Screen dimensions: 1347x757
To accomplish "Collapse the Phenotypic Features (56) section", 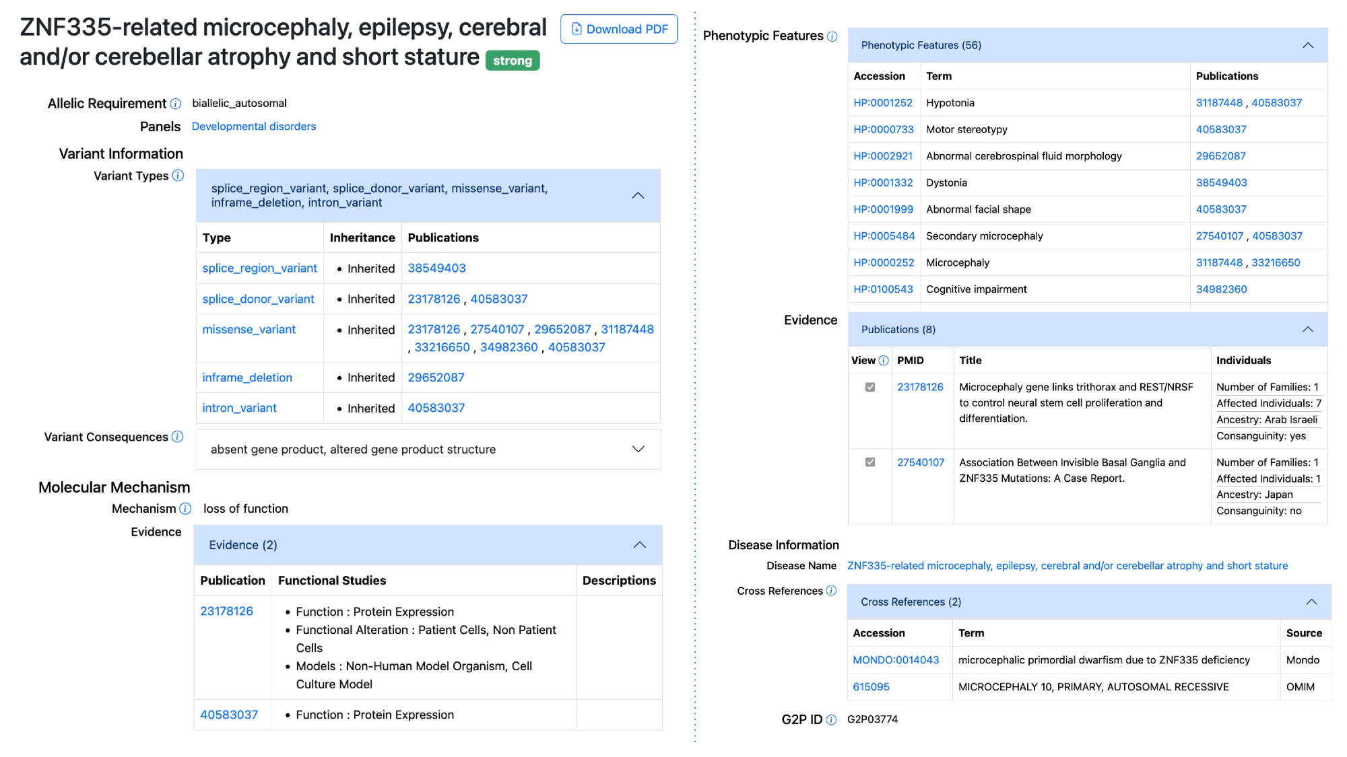I will tap(1307, 46).
